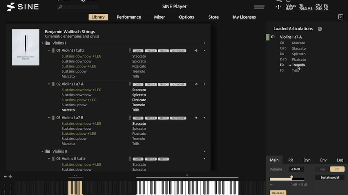Open the dropdown arrow on the 03 Violins I a7 B row
Screen dimensions: 348x195
(204, 118)
